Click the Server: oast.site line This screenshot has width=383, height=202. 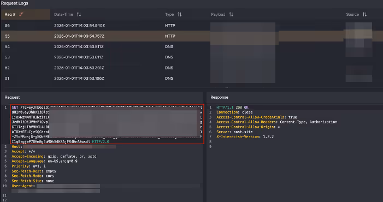point(234,132)
